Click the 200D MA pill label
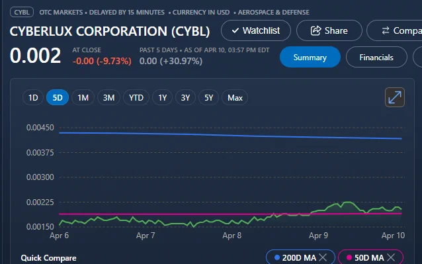The image size is (422, 264). tap(299, 258)
